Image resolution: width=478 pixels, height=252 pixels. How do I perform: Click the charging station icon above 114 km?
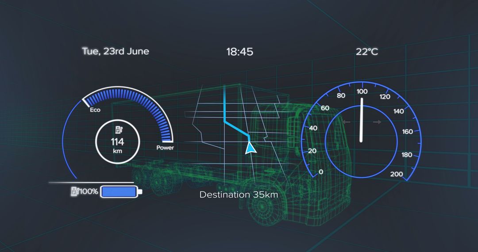119,130
